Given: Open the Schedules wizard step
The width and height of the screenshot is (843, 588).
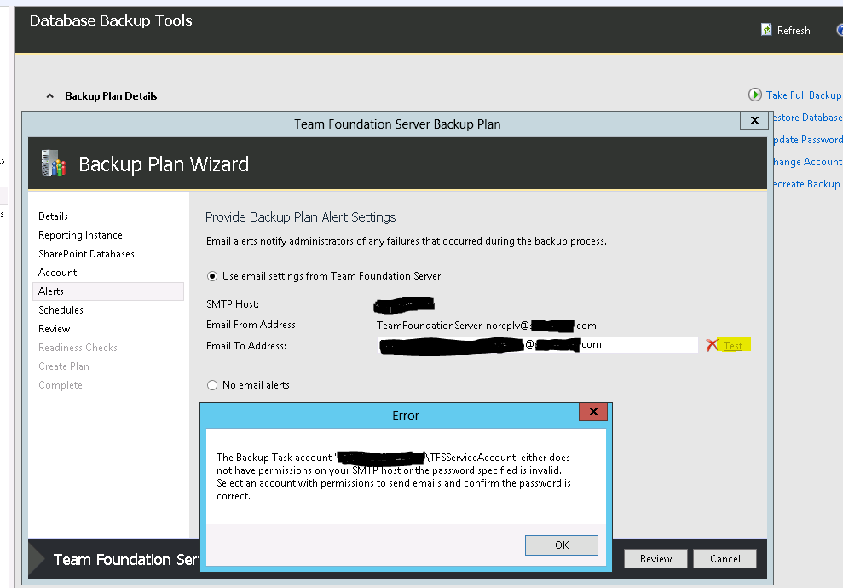Looking at the screenshot, I should pyautogui.click(x=61, y=310).
